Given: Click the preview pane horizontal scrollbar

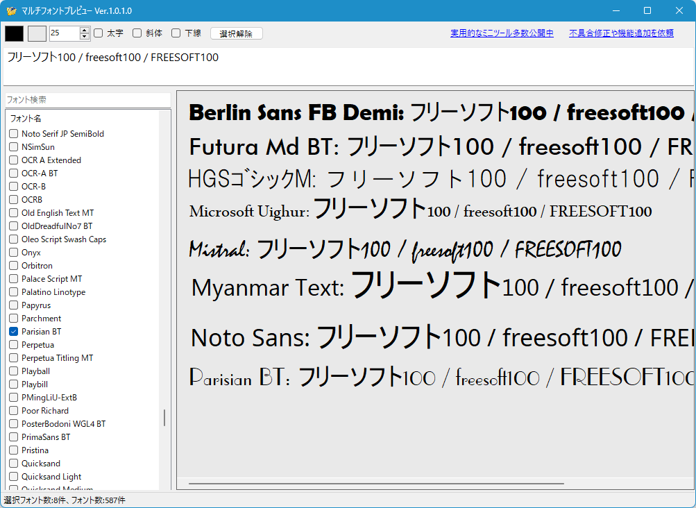Looking at the screenshot, I should point(376,484).
